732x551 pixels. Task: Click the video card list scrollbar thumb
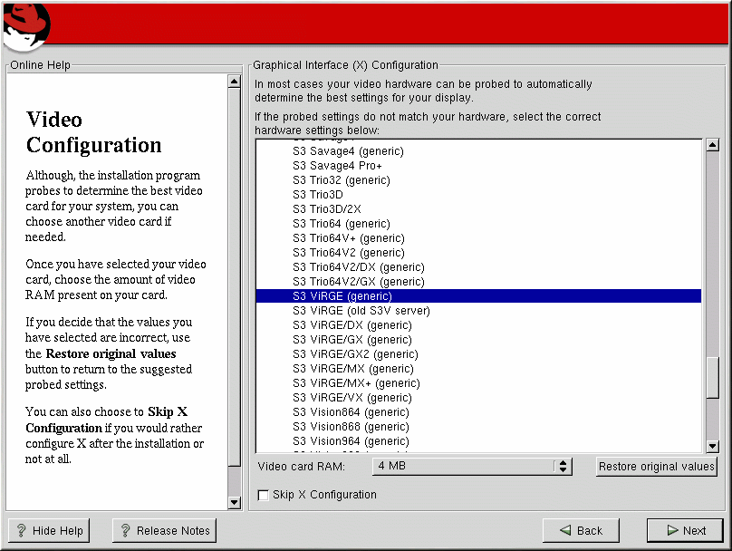coord(712,378)
